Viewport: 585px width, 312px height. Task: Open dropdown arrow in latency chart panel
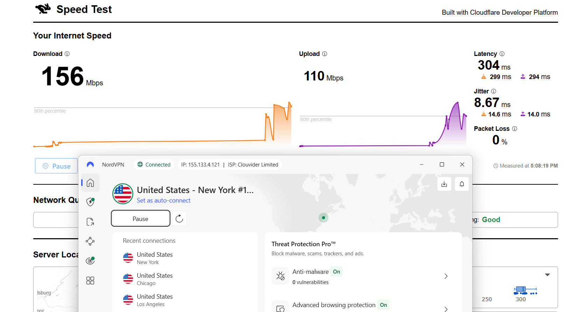coord(548,275)
